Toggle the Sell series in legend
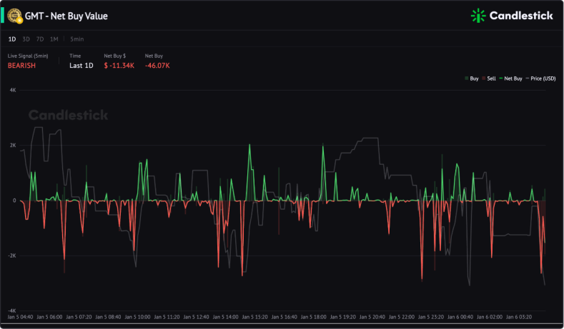The width and height of the screenshot is (564, 329). 489,79
